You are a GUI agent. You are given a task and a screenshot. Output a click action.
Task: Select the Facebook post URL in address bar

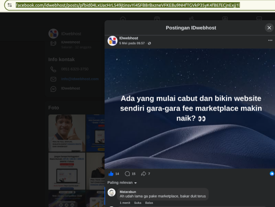point(128,5)
